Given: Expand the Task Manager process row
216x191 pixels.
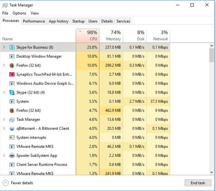Looking at the screenshot, I should point(4,120).
